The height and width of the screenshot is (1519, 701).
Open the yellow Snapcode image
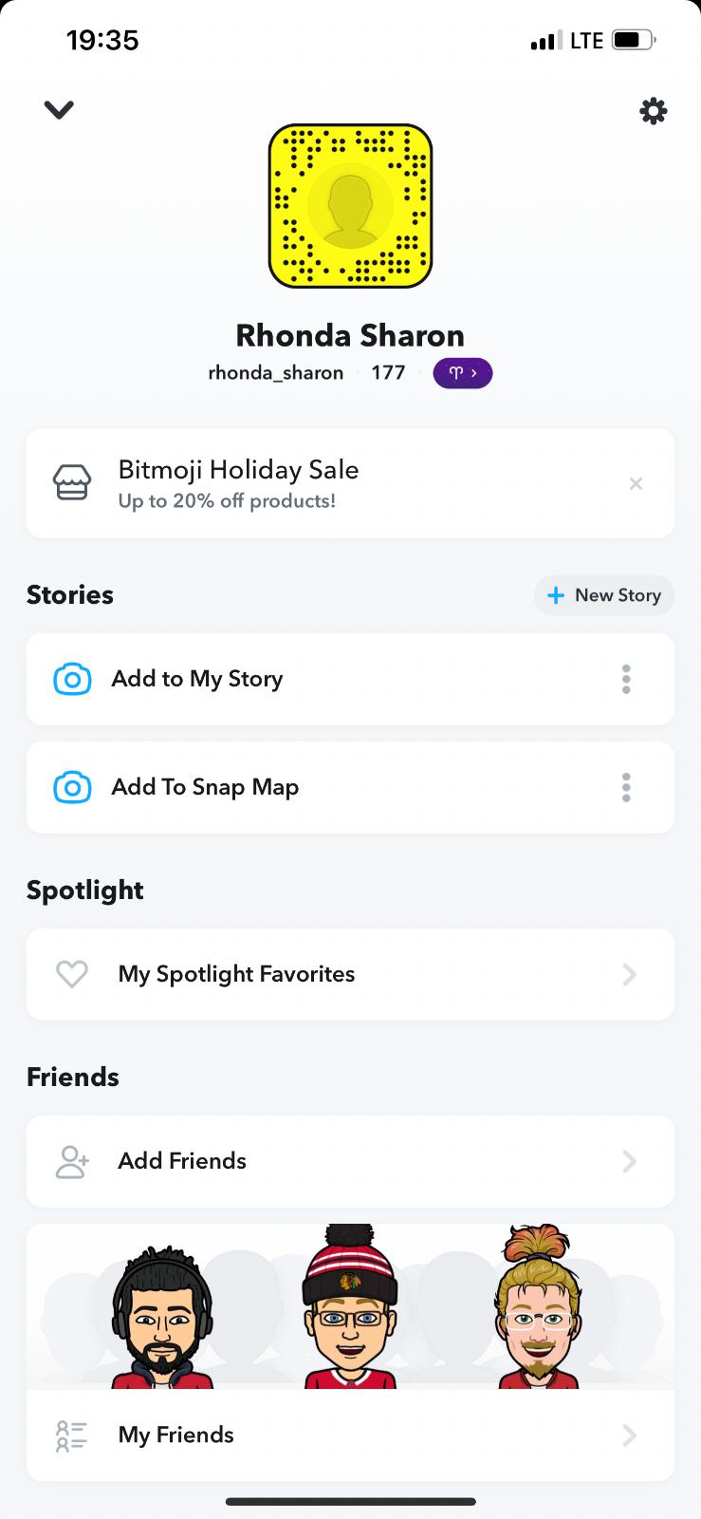tap(350, 206)
